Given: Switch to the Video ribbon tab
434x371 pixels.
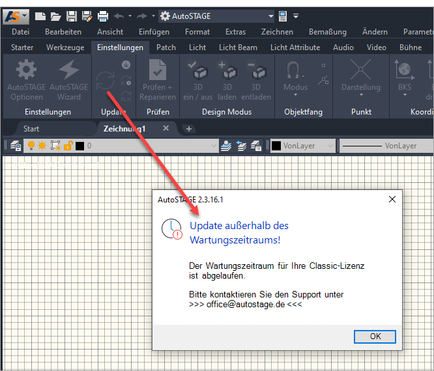Looking at the screenshot, I should click(x=377, y=48).
